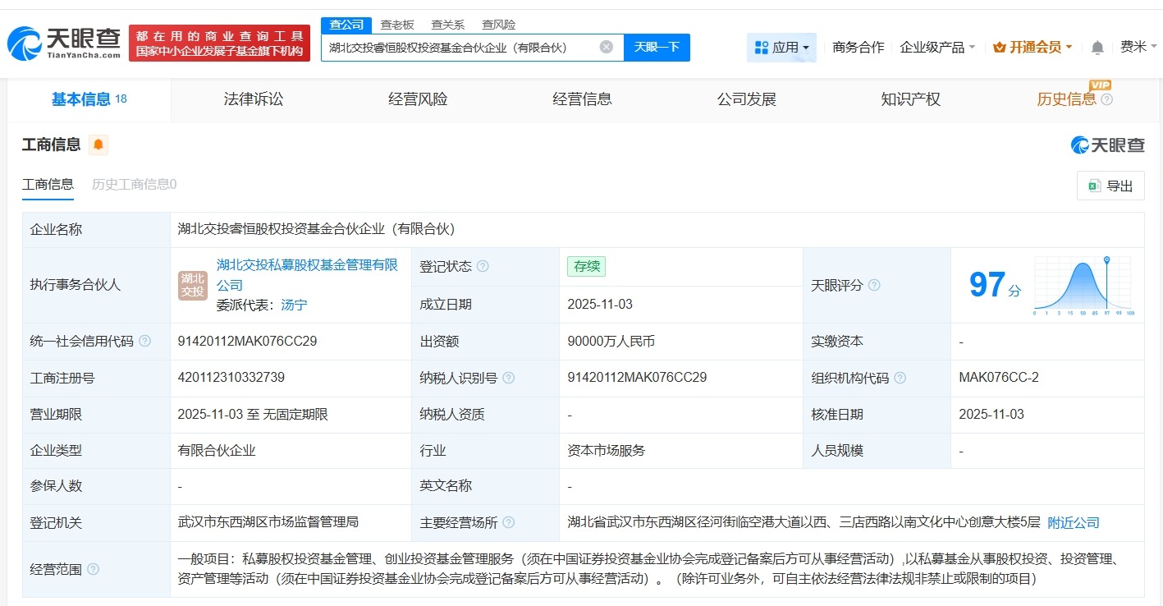
Task: Click the help icon beside 天眼评分
Action: coord(875,285)
